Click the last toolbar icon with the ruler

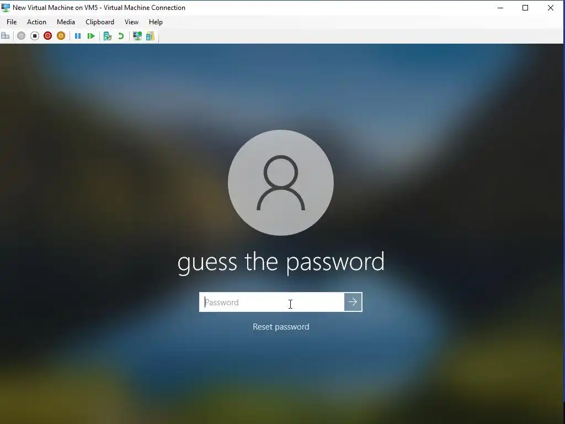pos(150,36)
